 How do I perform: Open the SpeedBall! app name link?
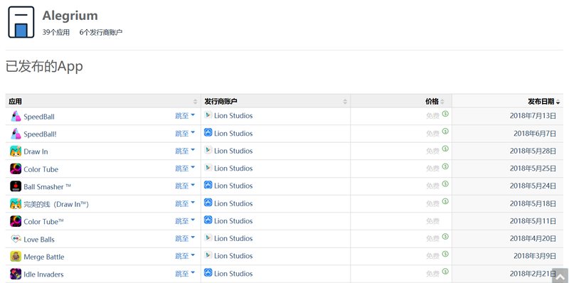(40, 134)
